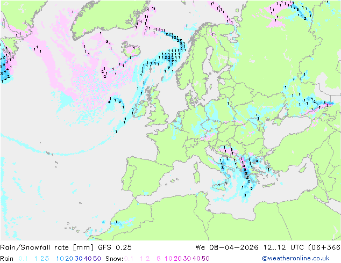The height and width of the screenshot is (263, 341).
Task: Select the rain legend value 20
Action: [69, 259]
